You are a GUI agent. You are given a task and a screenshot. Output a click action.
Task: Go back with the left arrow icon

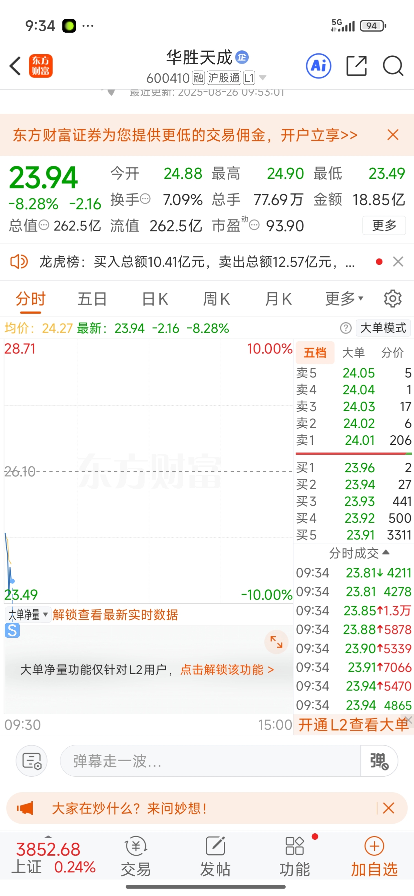point(15,66)
